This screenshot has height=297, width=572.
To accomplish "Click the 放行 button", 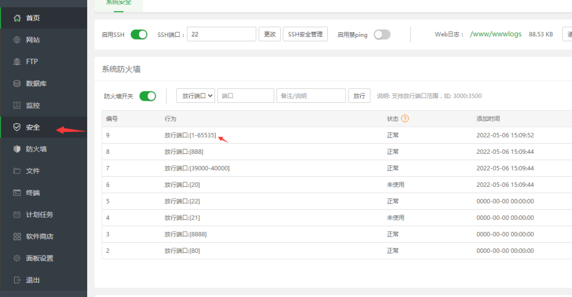I will tap(359, 96).
